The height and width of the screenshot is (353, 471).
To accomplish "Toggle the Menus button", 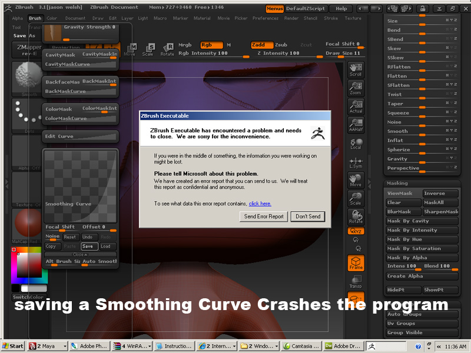I will tap(274, 9).
